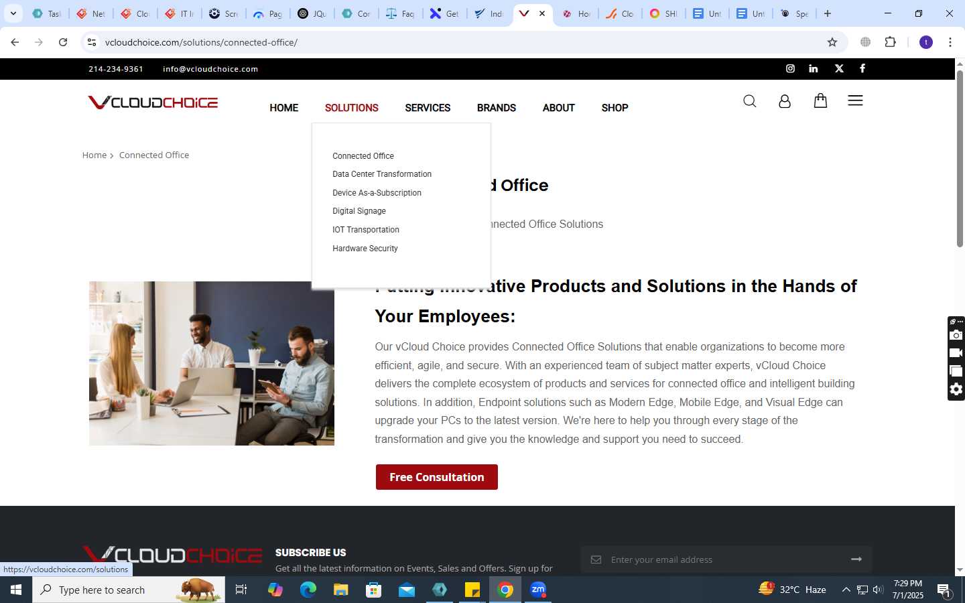Open Task View icon in taskbar

(x=241, y=590)
